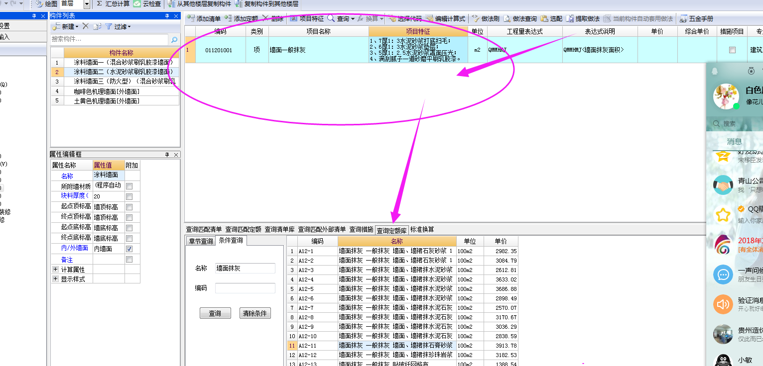Switch to the 查询匹配外部清单 tab
763x366 pixels.
click(322, 230)
